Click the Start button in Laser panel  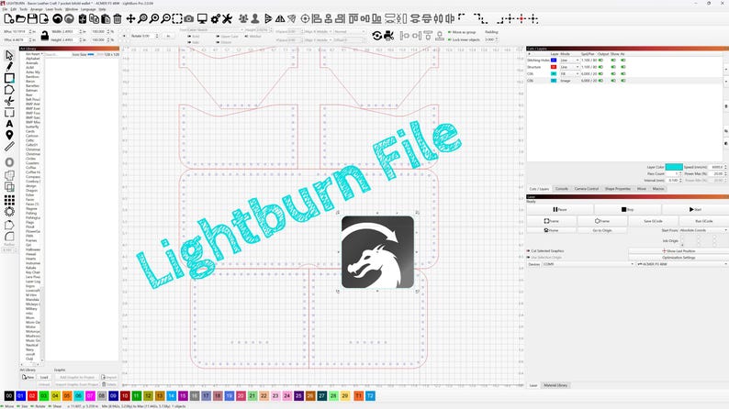point(695,209)
